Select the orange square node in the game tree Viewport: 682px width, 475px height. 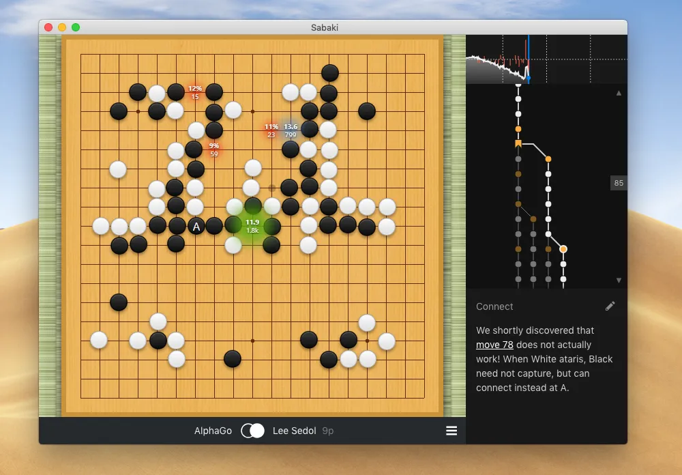(519, 144)
